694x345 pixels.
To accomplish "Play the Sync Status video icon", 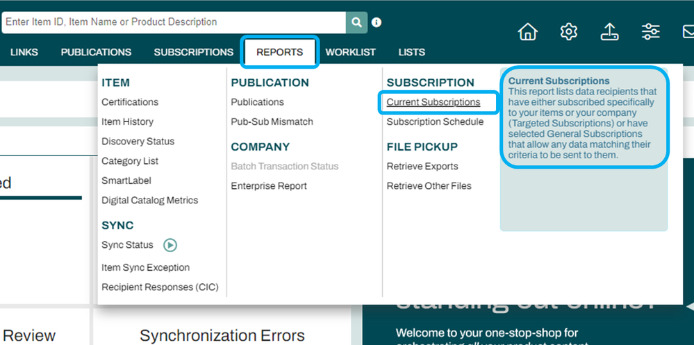I will pos(170,245).
